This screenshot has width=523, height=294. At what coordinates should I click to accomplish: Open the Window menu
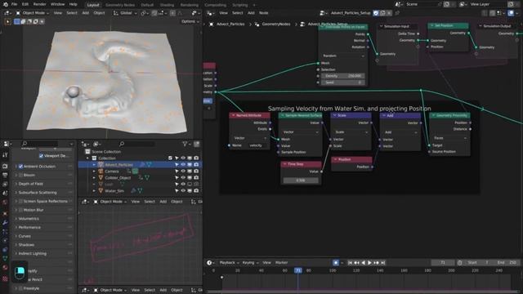pyautogui.click(x=57, y=4)
